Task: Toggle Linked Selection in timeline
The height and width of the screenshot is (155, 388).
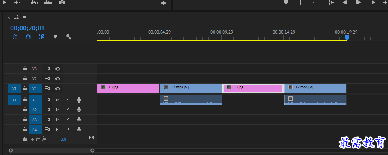Action: 42,37
